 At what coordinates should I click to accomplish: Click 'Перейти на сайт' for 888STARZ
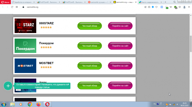120,26
